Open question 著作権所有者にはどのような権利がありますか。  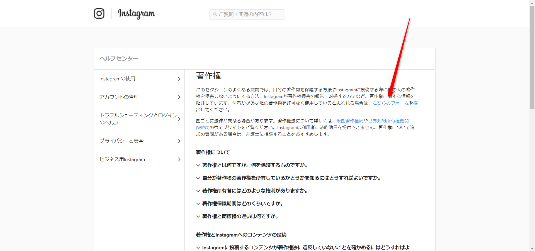[x=255, y=191]
